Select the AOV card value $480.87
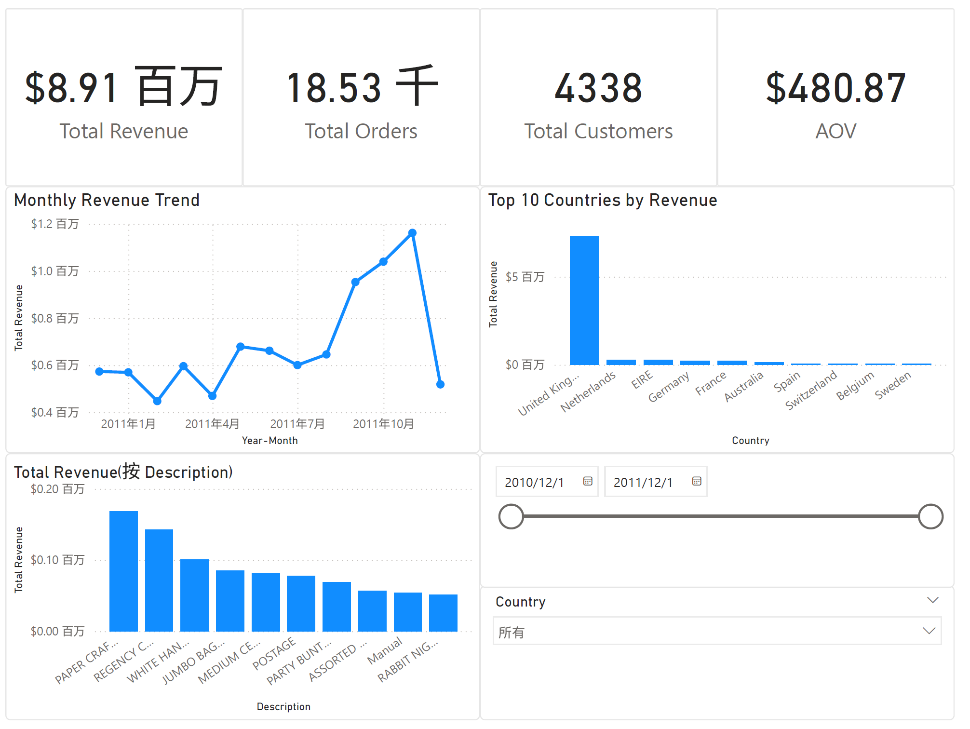Screen dimensions: 970x729 [x=836, y=88]
